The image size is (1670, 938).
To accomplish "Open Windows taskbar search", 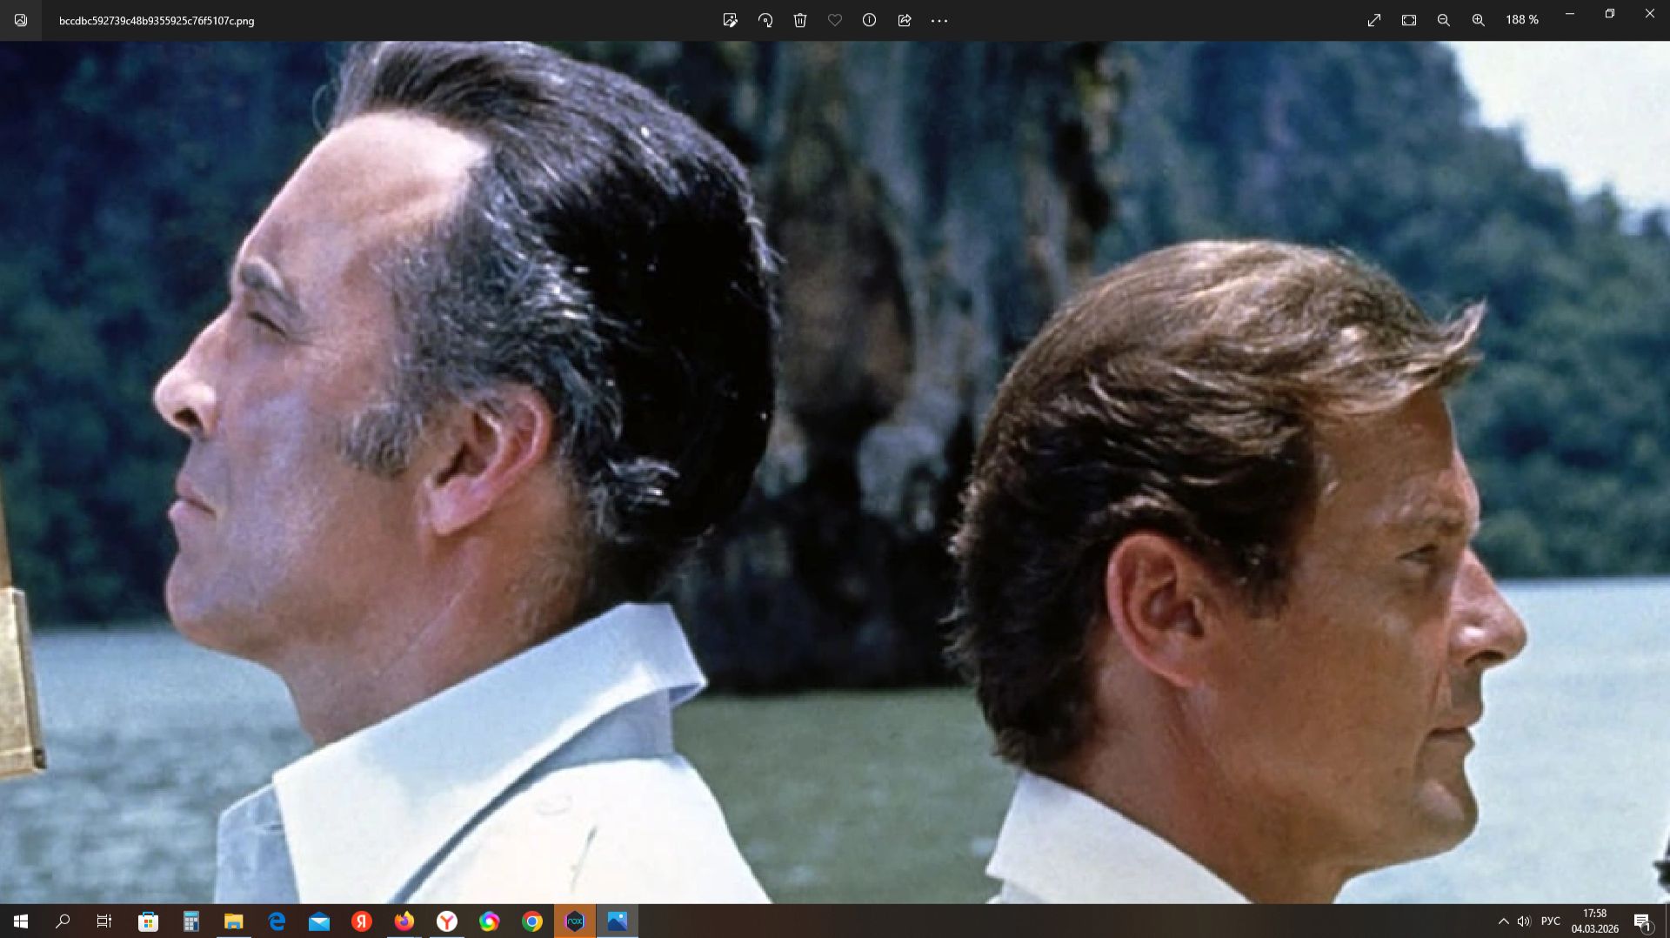I will [63, 921].
